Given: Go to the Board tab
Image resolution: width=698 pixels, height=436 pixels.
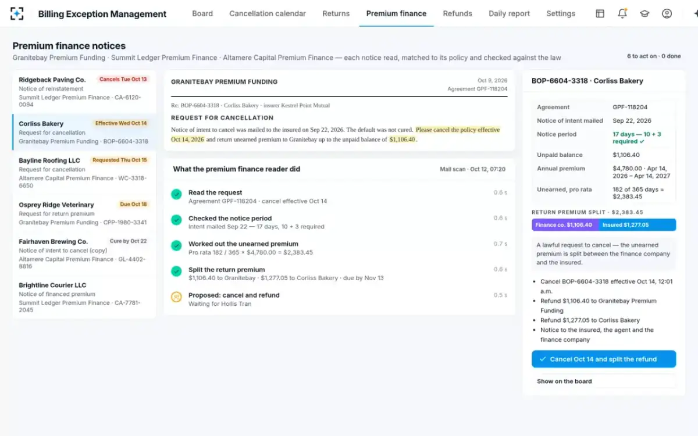Looking at the screenshot, I should [x=202, y=13].
